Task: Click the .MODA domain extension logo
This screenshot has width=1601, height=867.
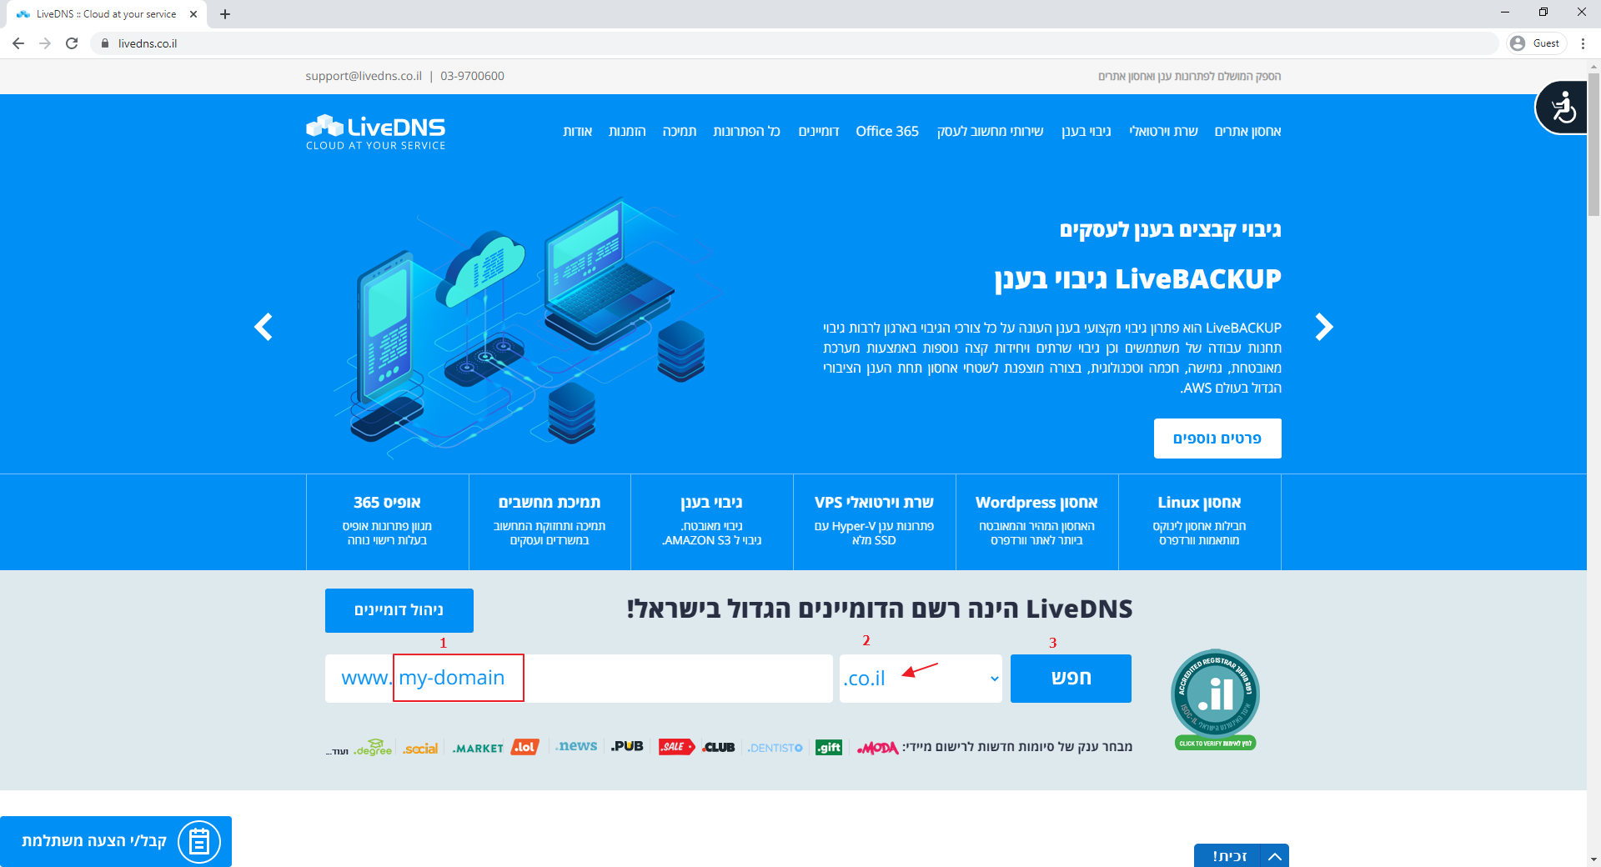Action: click(x=877, y=748)
